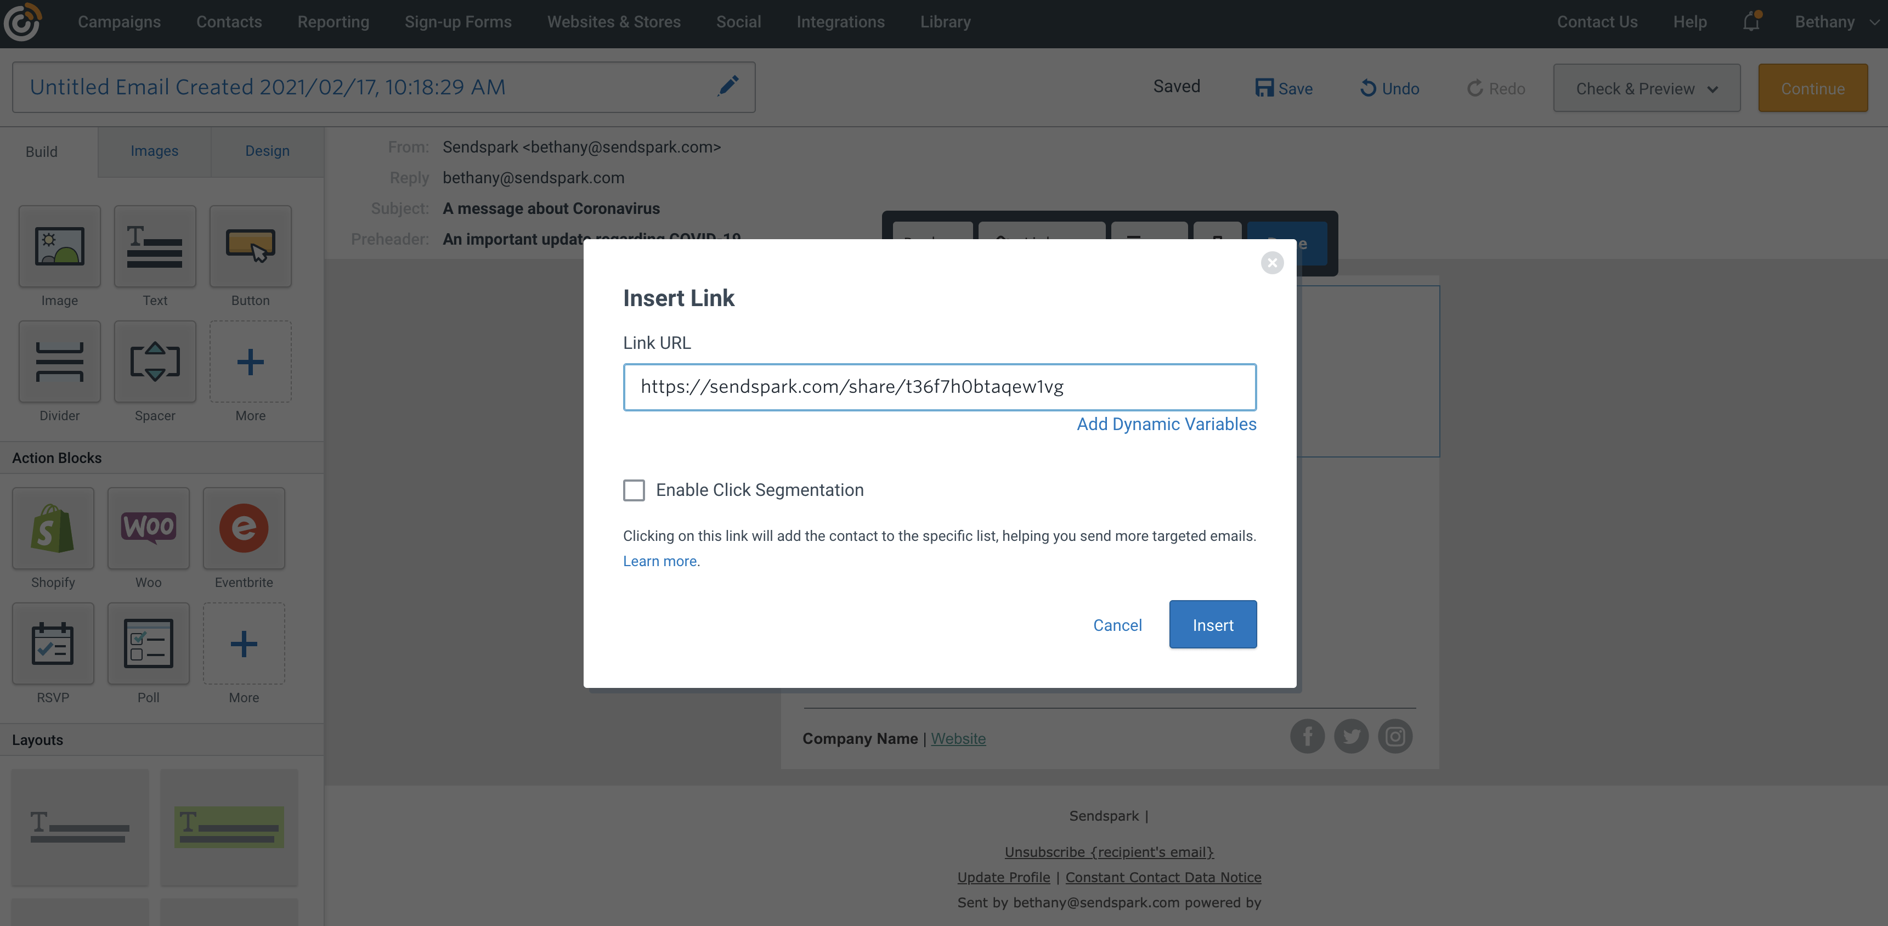
Task: Save the email
Action: 1284,88
